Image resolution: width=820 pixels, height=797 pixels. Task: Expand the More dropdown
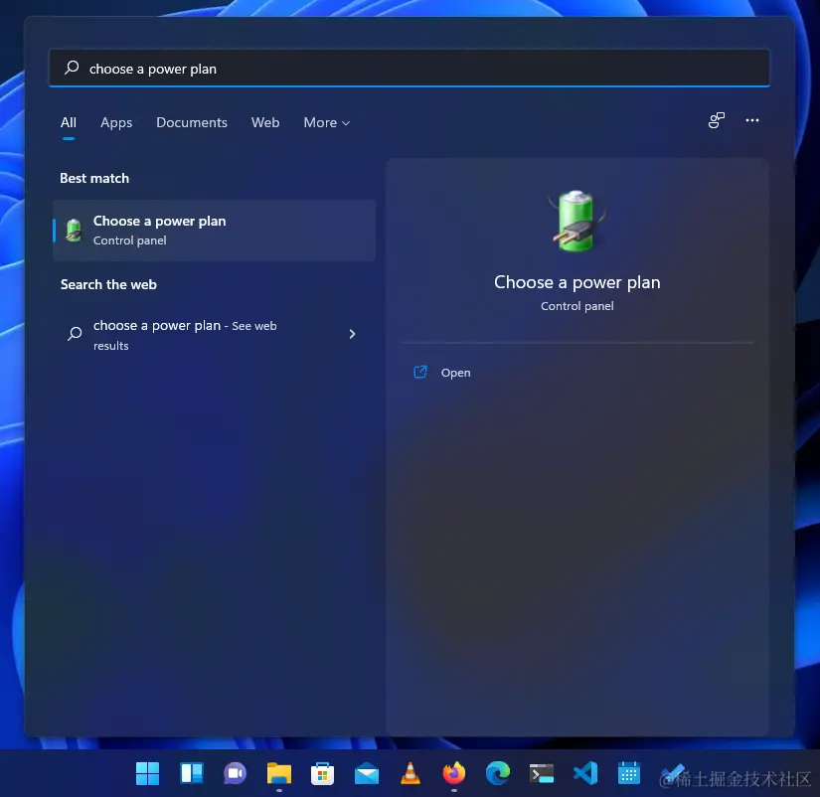pos(326,122)
